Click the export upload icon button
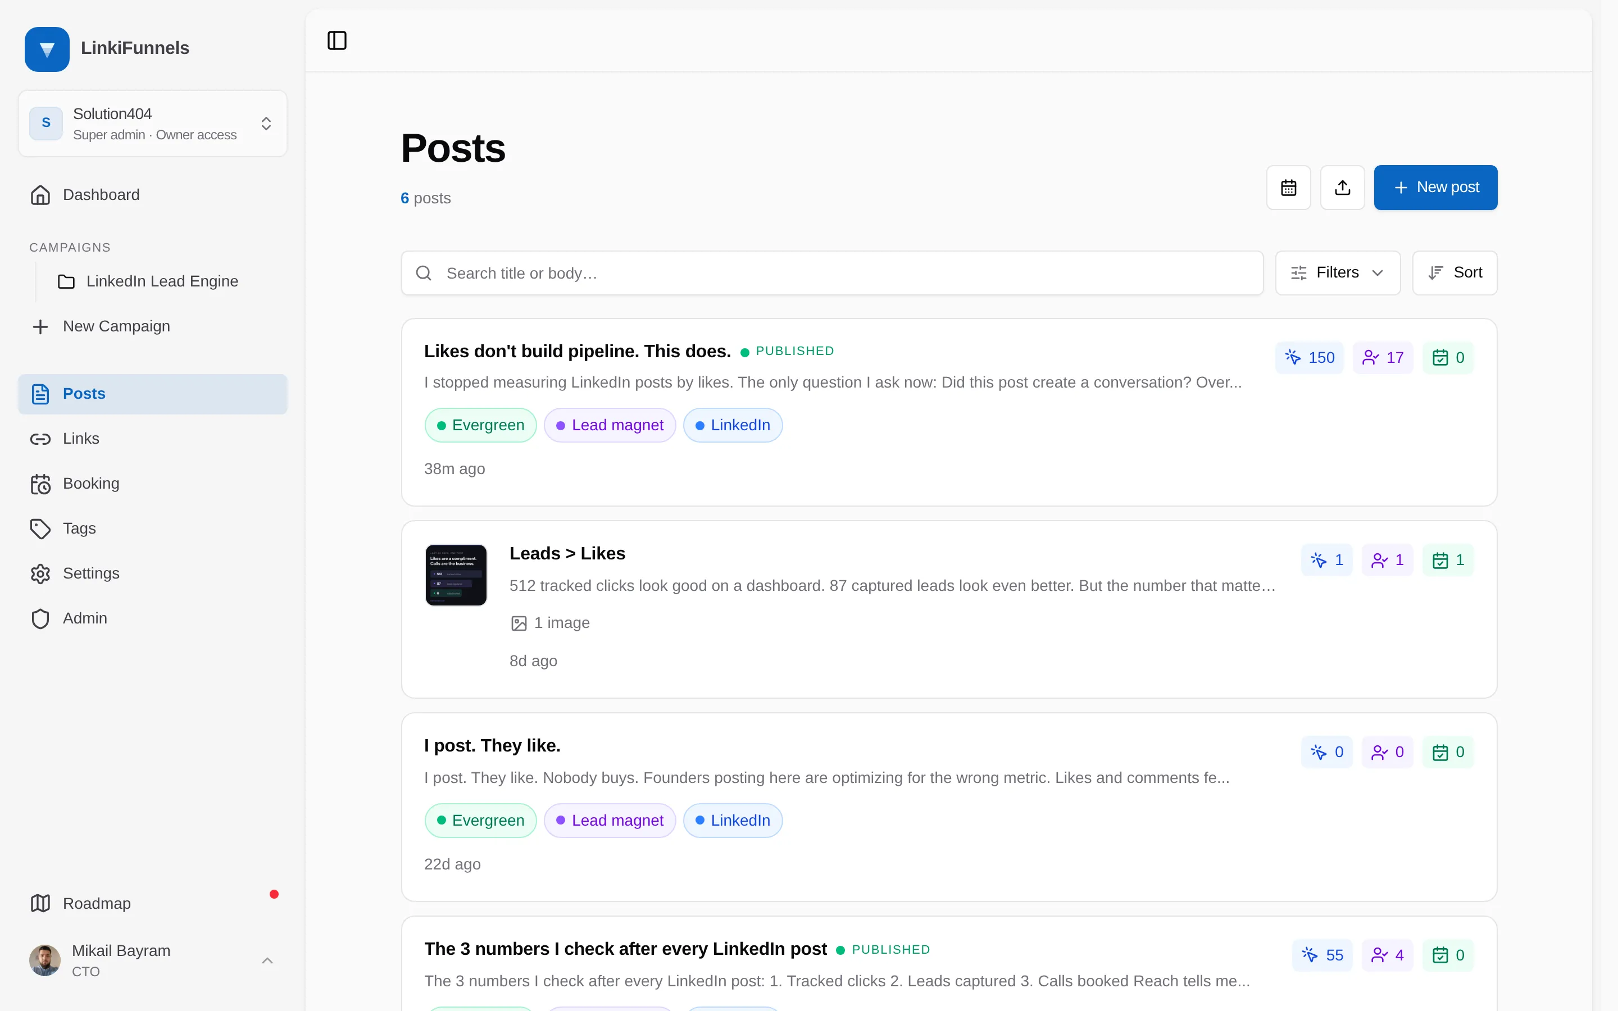The height and width of the screenshot is (1011, 1618). coord(1343,187)
